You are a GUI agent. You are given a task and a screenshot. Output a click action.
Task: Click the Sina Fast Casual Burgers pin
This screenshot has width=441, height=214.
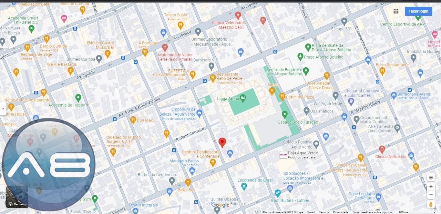pos(361,158)
